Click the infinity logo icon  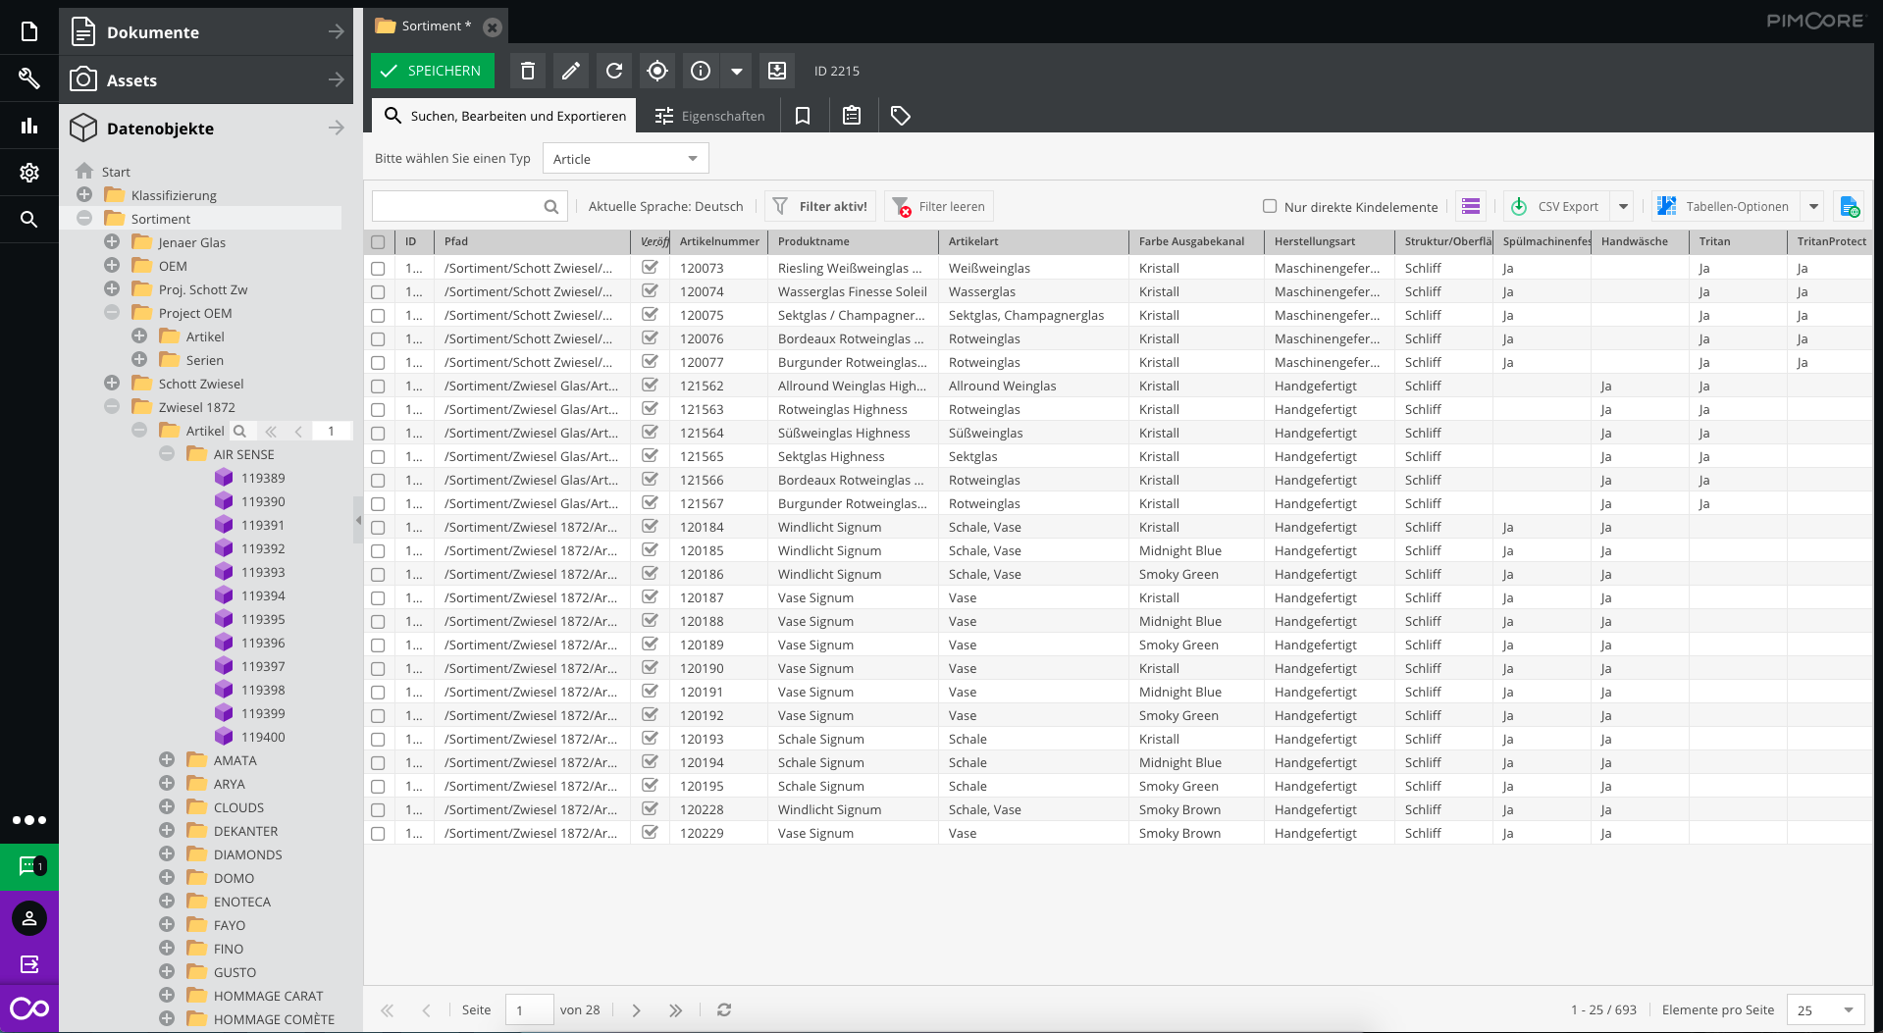click(29, 1008)
